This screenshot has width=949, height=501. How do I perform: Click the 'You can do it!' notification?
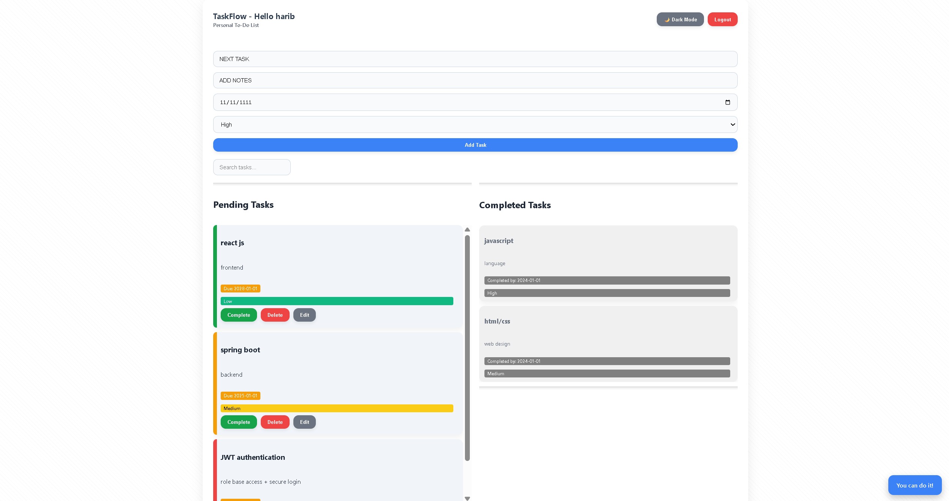[x=915, y=485]
